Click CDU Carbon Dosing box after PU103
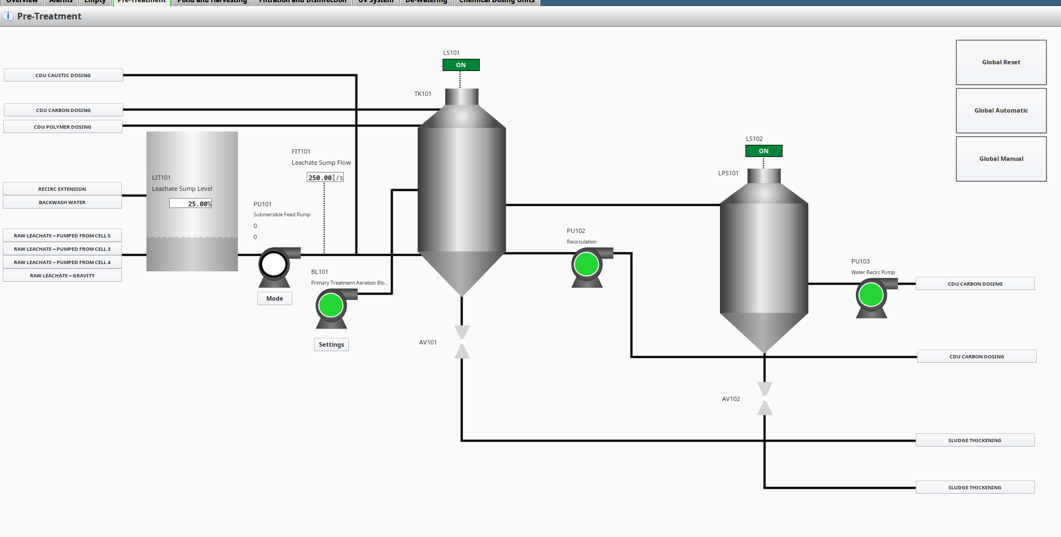This screenshot has width=1061, height=537. (975, 283)
